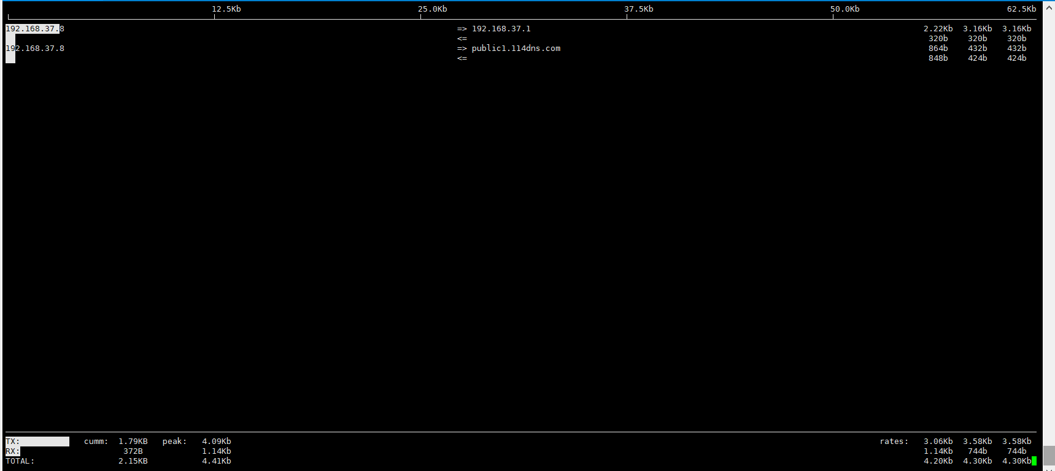
Task: Click the <= arrow below public1.114dns.com
Action: tap(462, 58)
